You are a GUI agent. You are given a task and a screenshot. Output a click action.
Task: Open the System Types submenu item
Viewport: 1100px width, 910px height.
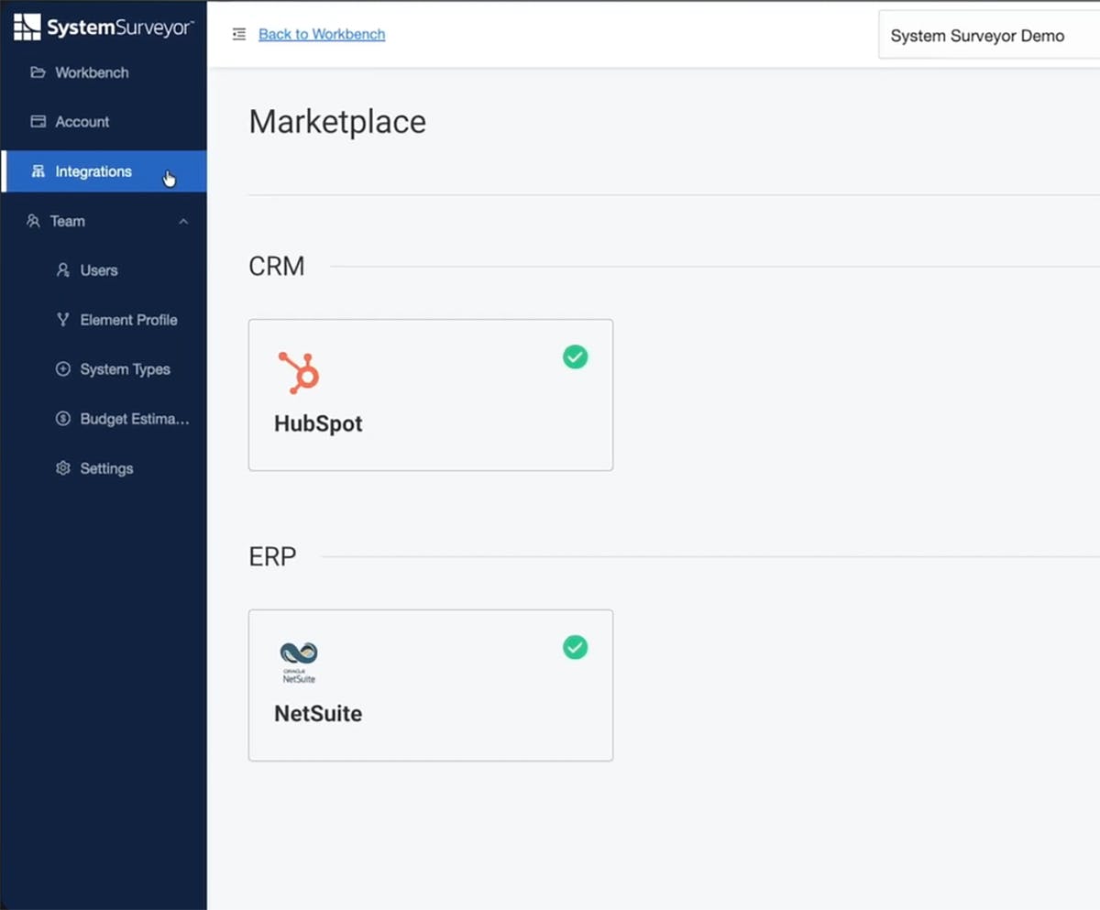104,369
